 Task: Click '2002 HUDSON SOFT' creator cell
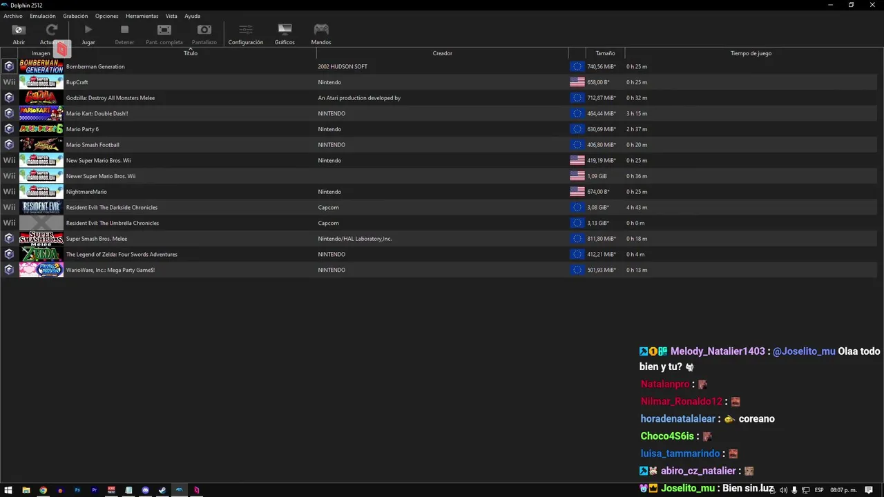(343, 66)
